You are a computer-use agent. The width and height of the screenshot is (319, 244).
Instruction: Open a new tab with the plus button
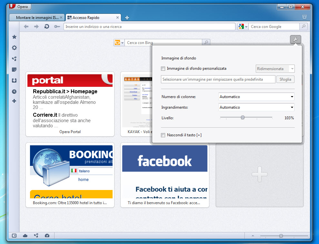(x=127, y=18)
